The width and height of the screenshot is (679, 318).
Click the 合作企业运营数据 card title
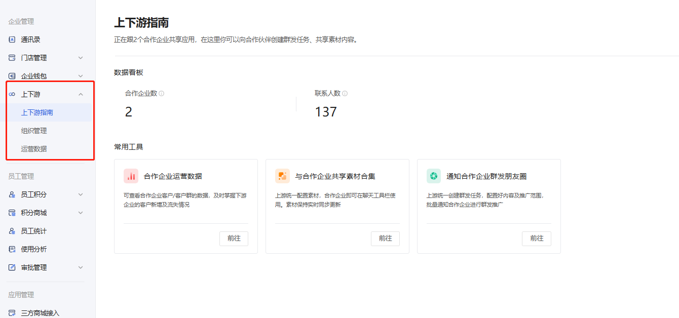[173, 176]
